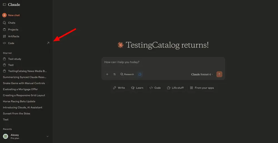Click the external link arrow beside Code
Viewport: 278px width, 143px height.
click(48, 43)
